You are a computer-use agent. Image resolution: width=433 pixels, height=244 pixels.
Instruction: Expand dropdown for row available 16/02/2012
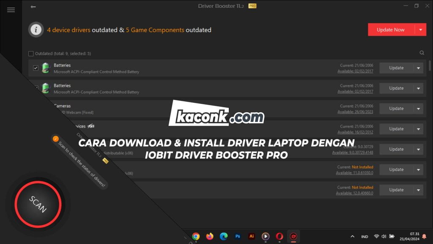pos(418,129)
